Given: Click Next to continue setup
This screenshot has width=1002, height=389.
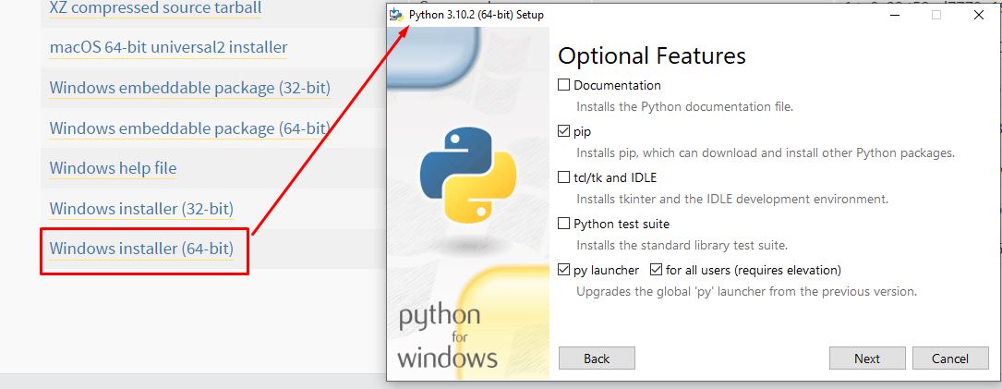Looking at the screenshot, I should [x=866, y=359].
